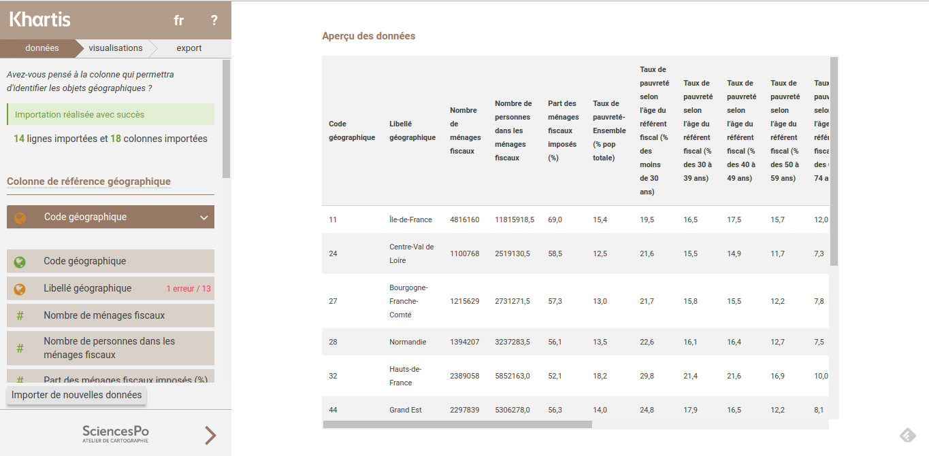
Task: Click the 'Bourgogne-Franche-Comté' cell
Action: tap(408, 301)
